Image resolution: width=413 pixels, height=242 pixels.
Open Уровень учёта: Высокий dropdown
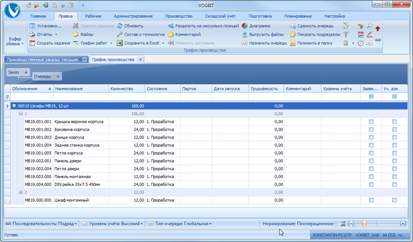pos(113,224)
